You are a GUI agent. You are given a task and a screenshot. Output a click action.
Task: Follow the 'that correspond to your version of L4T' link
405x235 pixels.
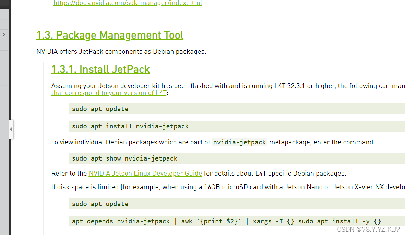pyautogui.click(x=109, y=93)
